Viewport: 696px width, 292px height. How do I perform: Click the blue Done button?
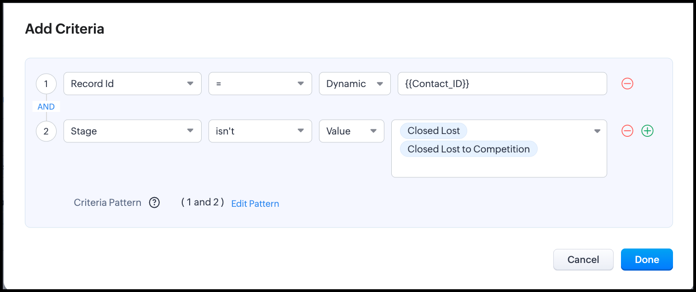pos(647,260)
